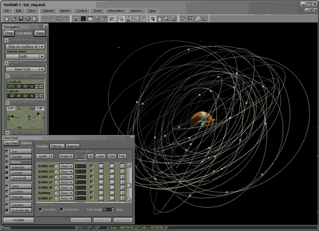Switch to the Mapping tab
The height and width of the screenshot is (231, 319).
click(x=73, y=146)
